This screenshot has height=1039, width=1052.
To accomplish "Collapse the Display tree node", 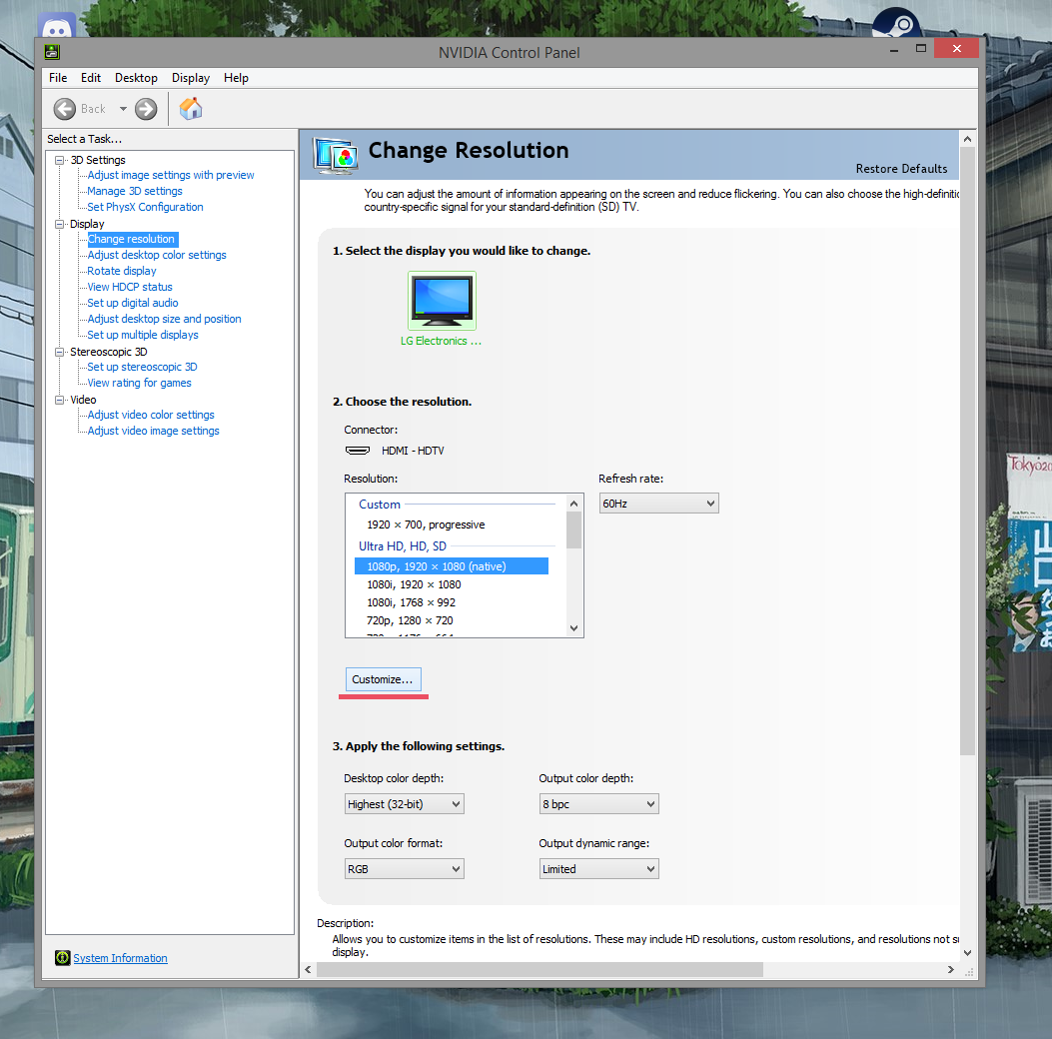I will click(59, 224).
